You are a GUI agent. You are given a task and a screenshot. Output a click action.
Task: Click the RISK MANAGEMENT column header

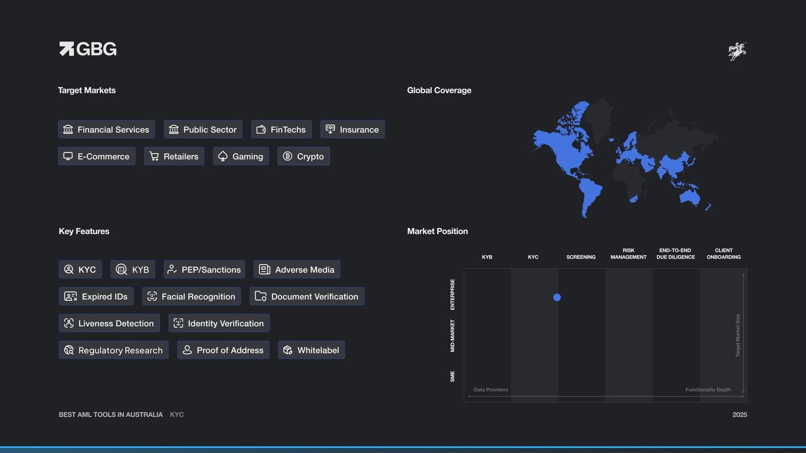tap(628, 254)
